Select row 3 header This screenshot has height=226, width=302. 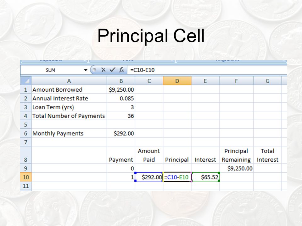pyautogui.click(x=26, y=107)
